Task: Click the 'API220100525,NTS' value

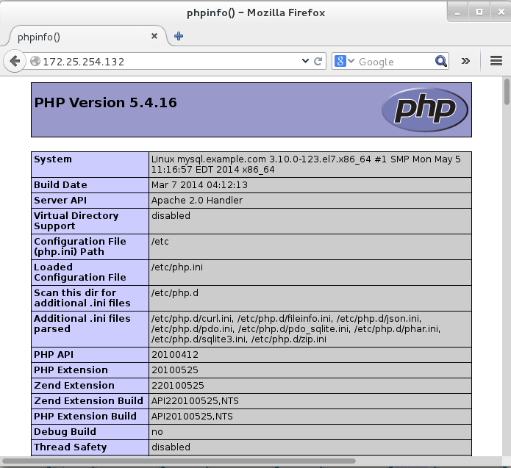Action: point(195,400)
